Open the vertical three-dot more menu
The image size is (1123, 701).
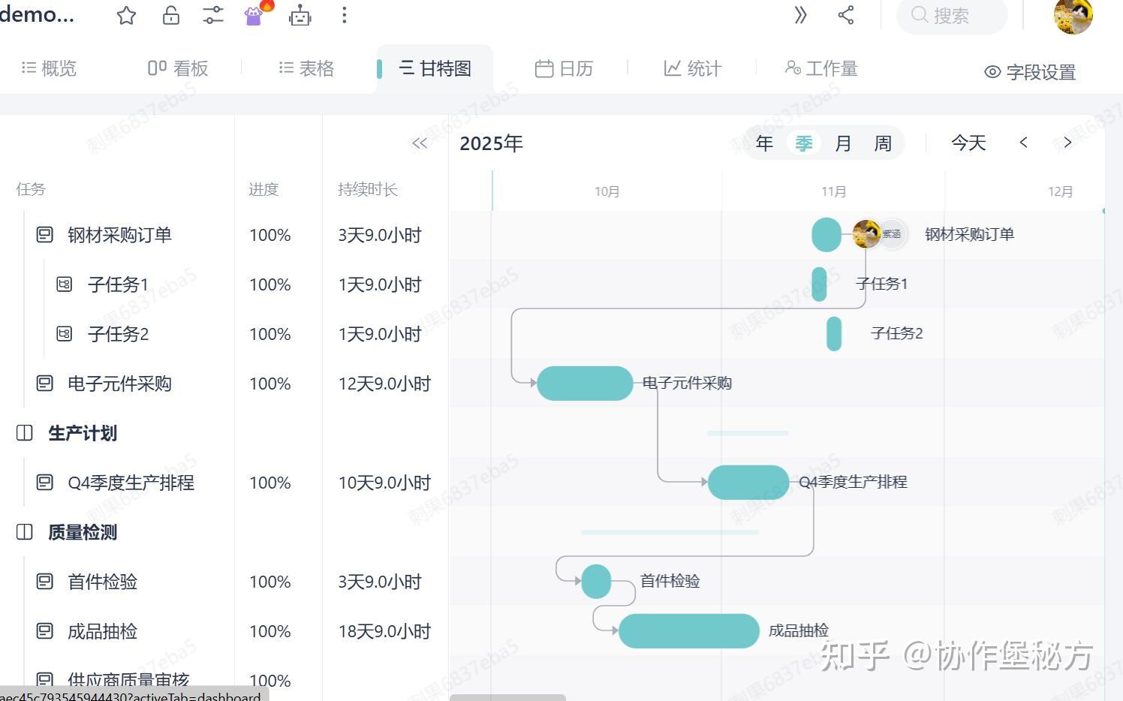click(x=344, y=15)
